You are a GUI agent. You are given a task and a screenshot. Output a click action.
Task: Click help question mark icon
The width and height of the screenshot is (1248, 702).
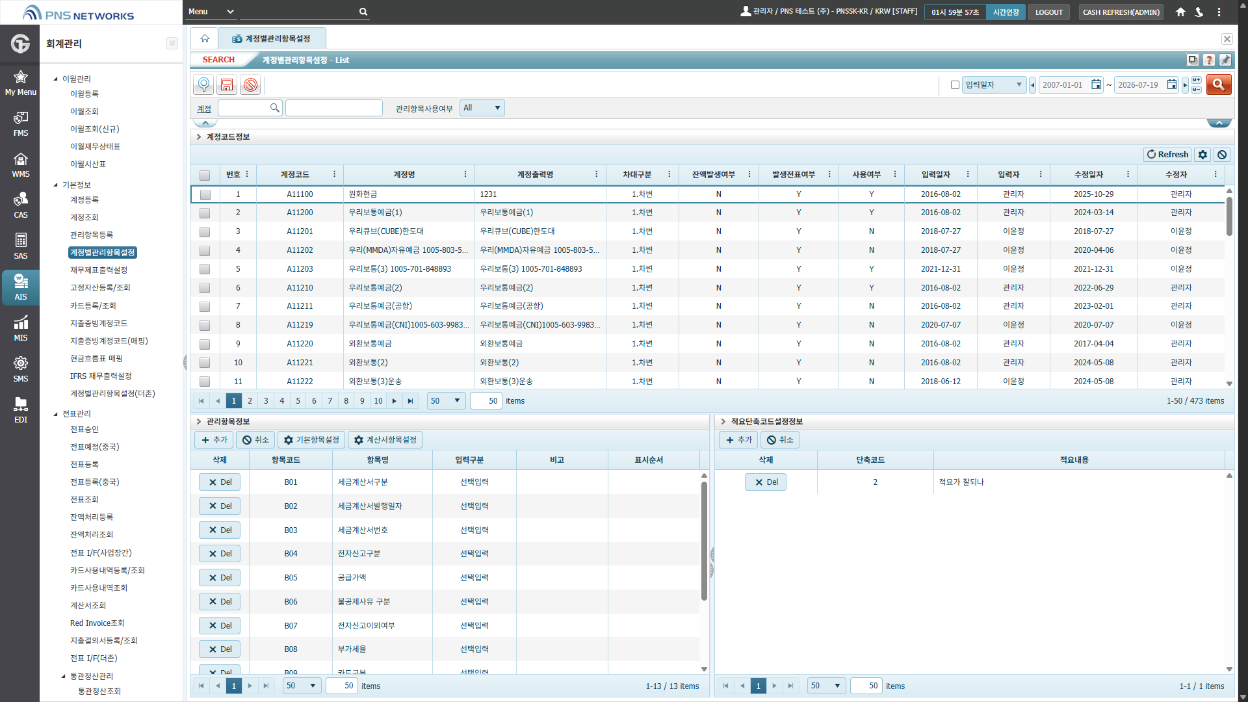[1209, 60]
